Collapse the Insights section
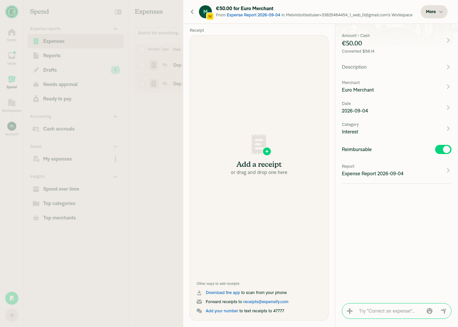 point(115,177)
